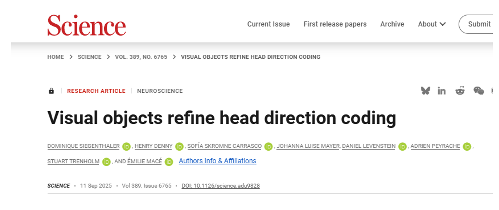499x210 pixels.
Task: Click author Stuart Trenholm's name
Action: tap(73, 161)
